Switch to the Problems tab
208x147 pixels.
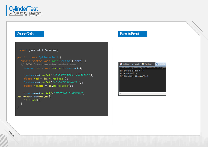pyautogui.click(x=125, y=64)
